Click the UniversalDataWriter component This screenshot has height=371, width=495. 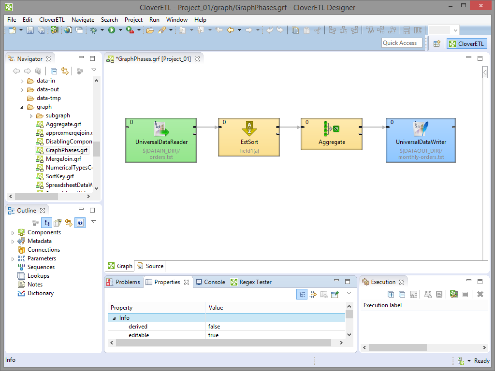(421, 140)
